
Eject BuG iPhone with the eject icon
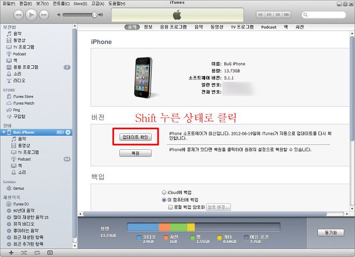68,132
